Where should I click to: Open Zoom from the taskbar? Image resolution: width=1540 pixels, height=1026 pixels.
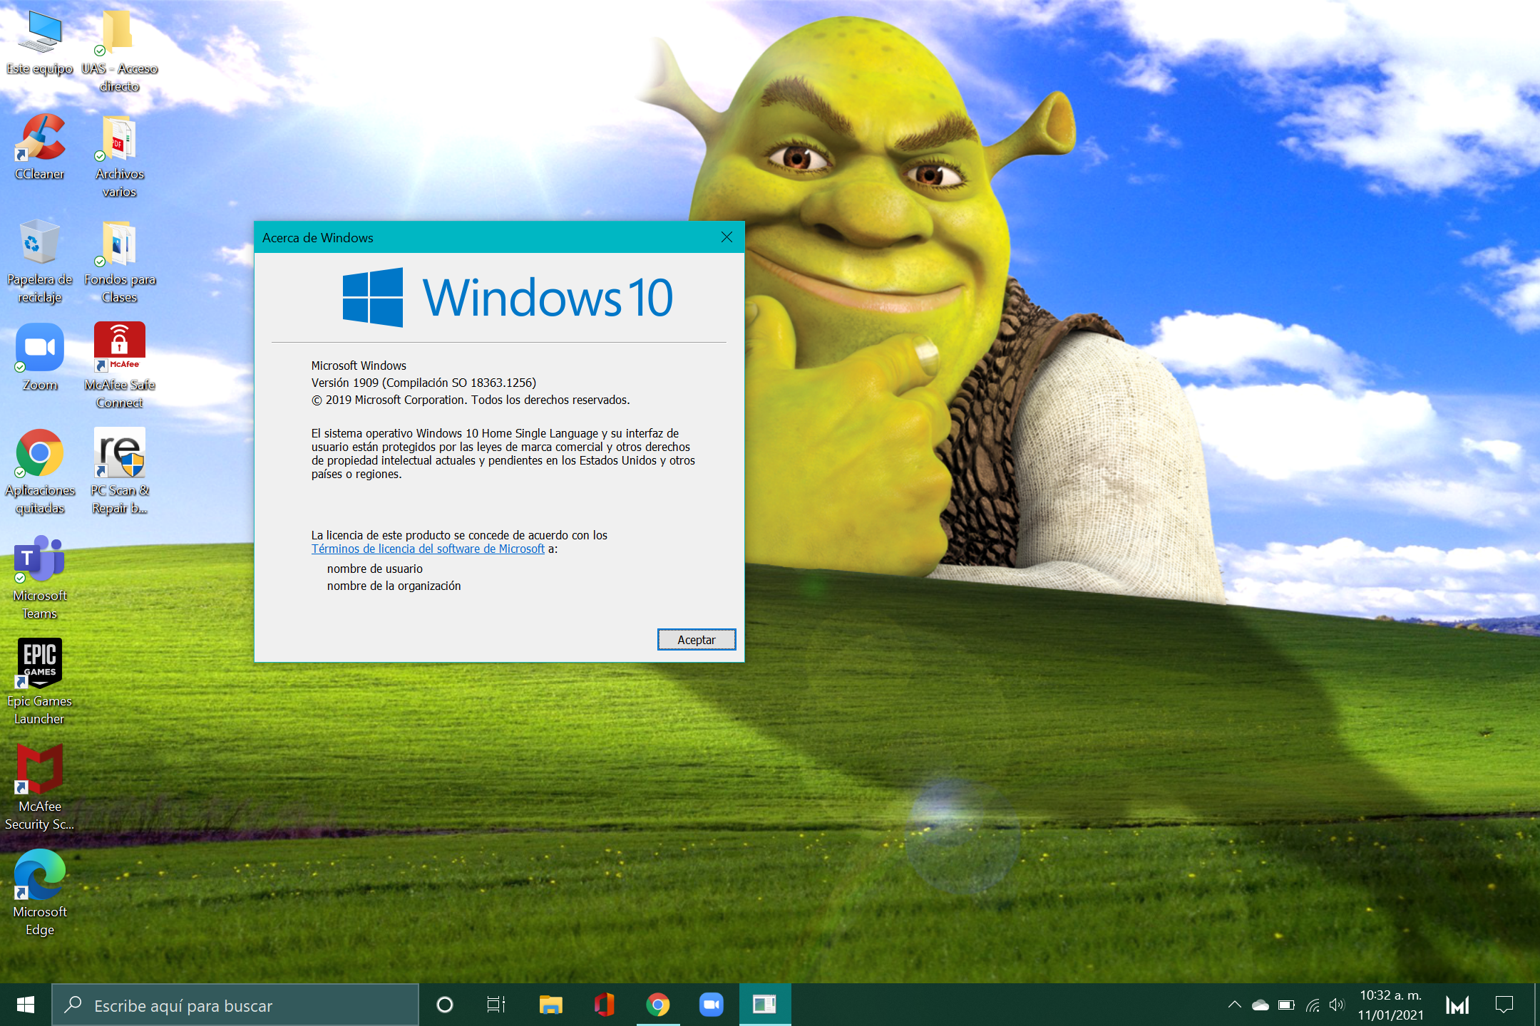711,1005
